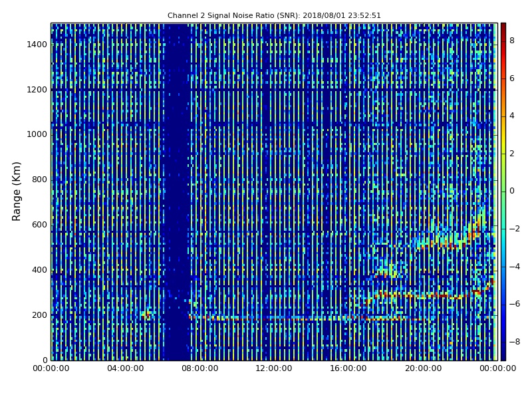Click the colorbar label '2'
The width and height of the screenshot is (532, 399).
[x=512, y=154]
